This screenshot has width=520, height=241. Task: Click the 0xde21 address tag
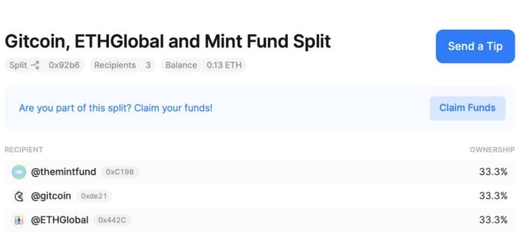pyautogui.click(x=94, y=196)
